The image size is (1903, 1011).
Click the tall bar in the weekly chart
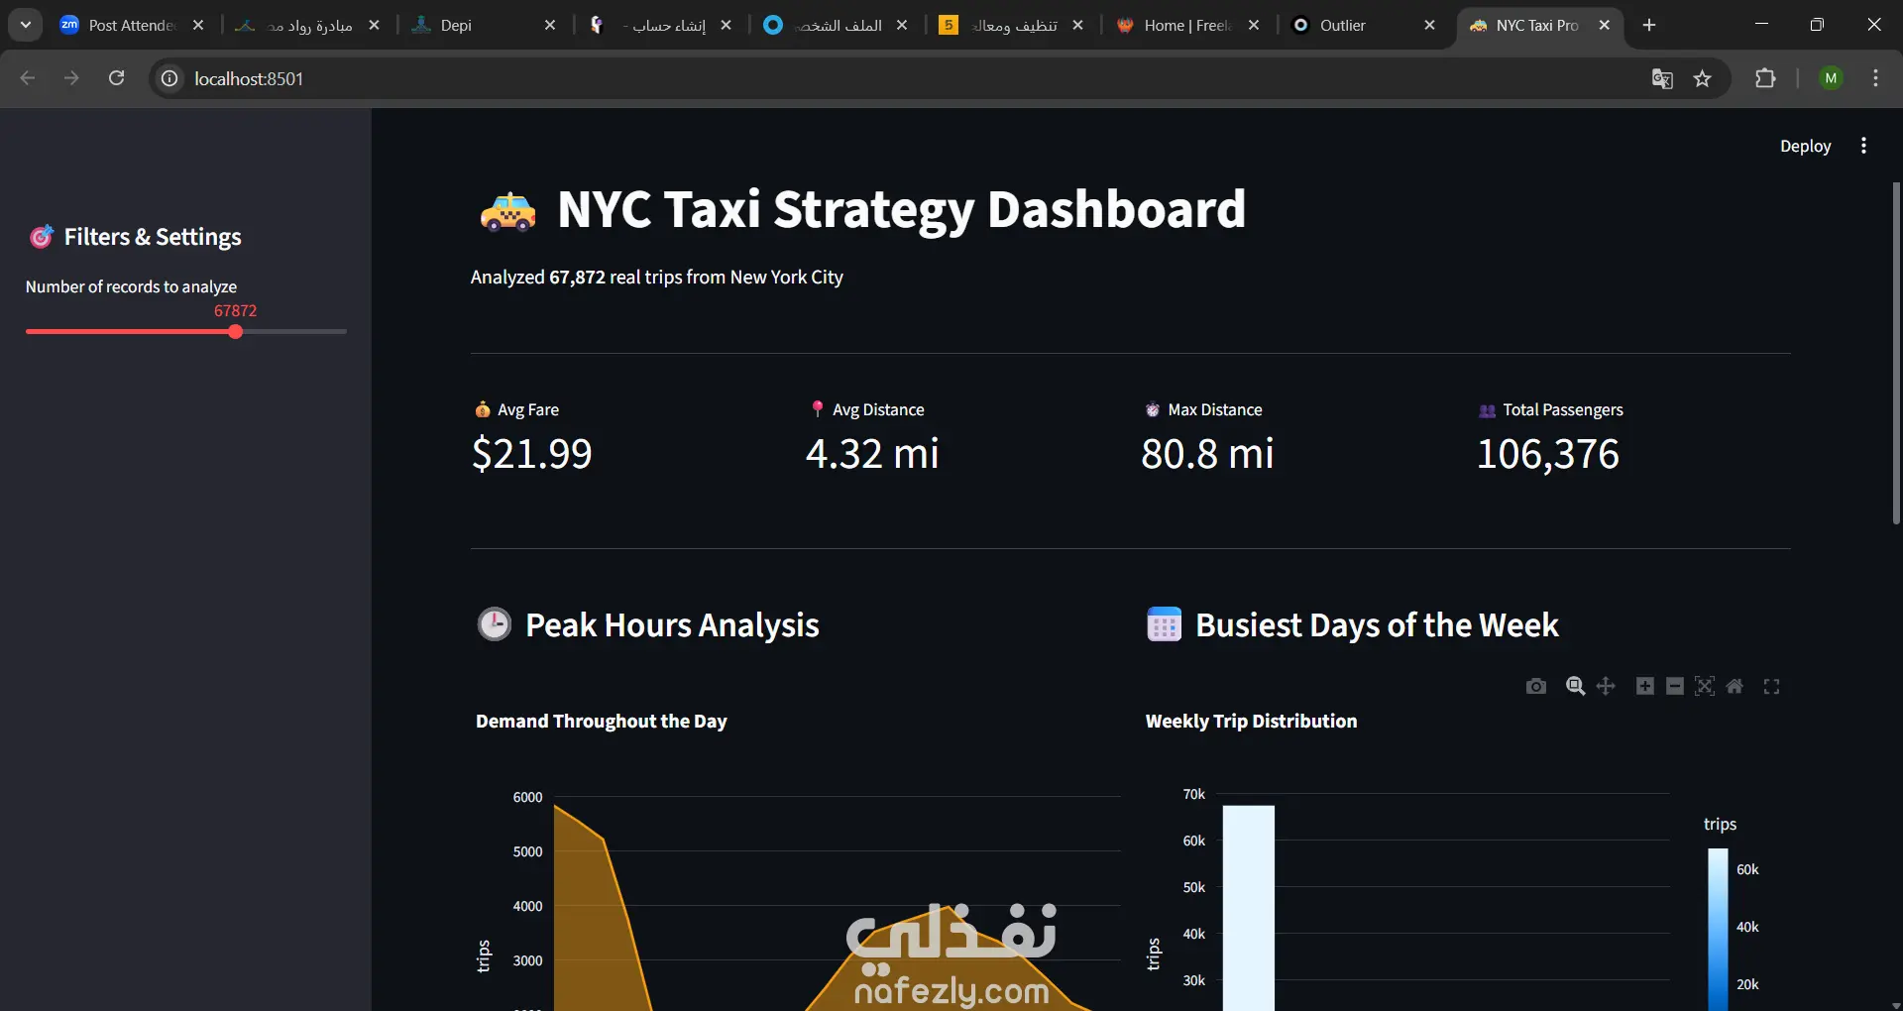[x=1249, y=907]
